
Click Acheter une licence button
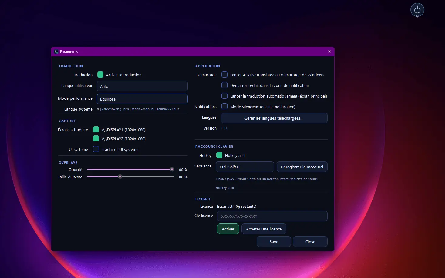point(264,229)
